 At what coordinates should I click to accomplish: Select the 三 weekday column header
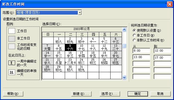tap(82, 35)
